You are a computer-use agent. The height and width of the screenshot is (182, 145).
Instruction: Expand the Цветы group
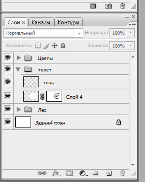click(x=19, y=58)
